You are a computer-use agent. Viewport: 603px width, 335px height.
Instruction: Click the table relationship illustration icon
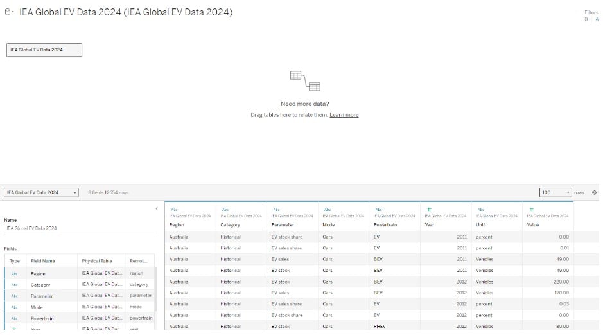point(305,81)
